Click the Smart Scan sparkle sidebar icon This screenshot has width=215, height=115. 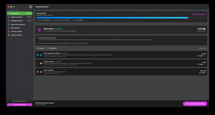point(9,13)
